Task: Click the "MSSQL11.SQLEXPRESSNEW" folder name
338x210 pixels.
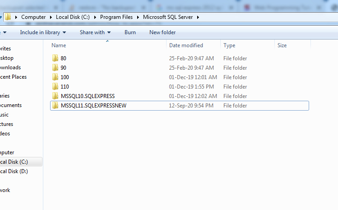Action: pos(93,105)
